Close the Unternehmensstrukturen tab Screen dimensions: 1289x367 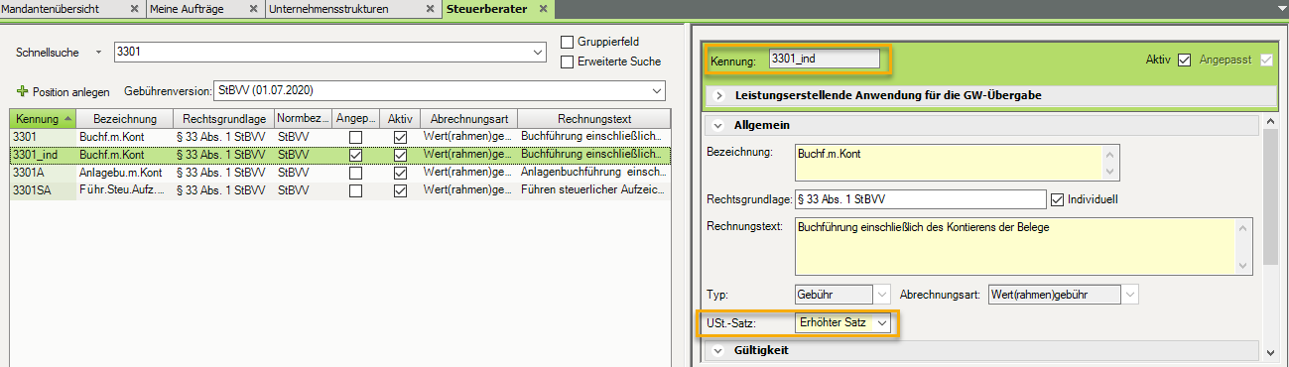(430, 8)
